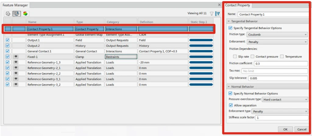Toggle visibility eye for Fixed-1
Screen dimensions: 312x136
(x=16, y=57)
